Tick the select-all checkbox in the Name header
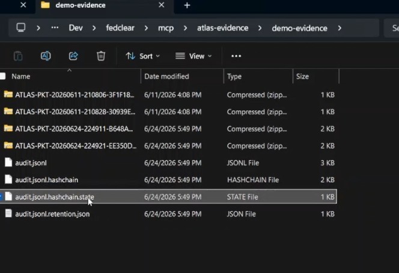Viewport: 399px width, 273px height. pyautogui.click(x=3, y=76)
